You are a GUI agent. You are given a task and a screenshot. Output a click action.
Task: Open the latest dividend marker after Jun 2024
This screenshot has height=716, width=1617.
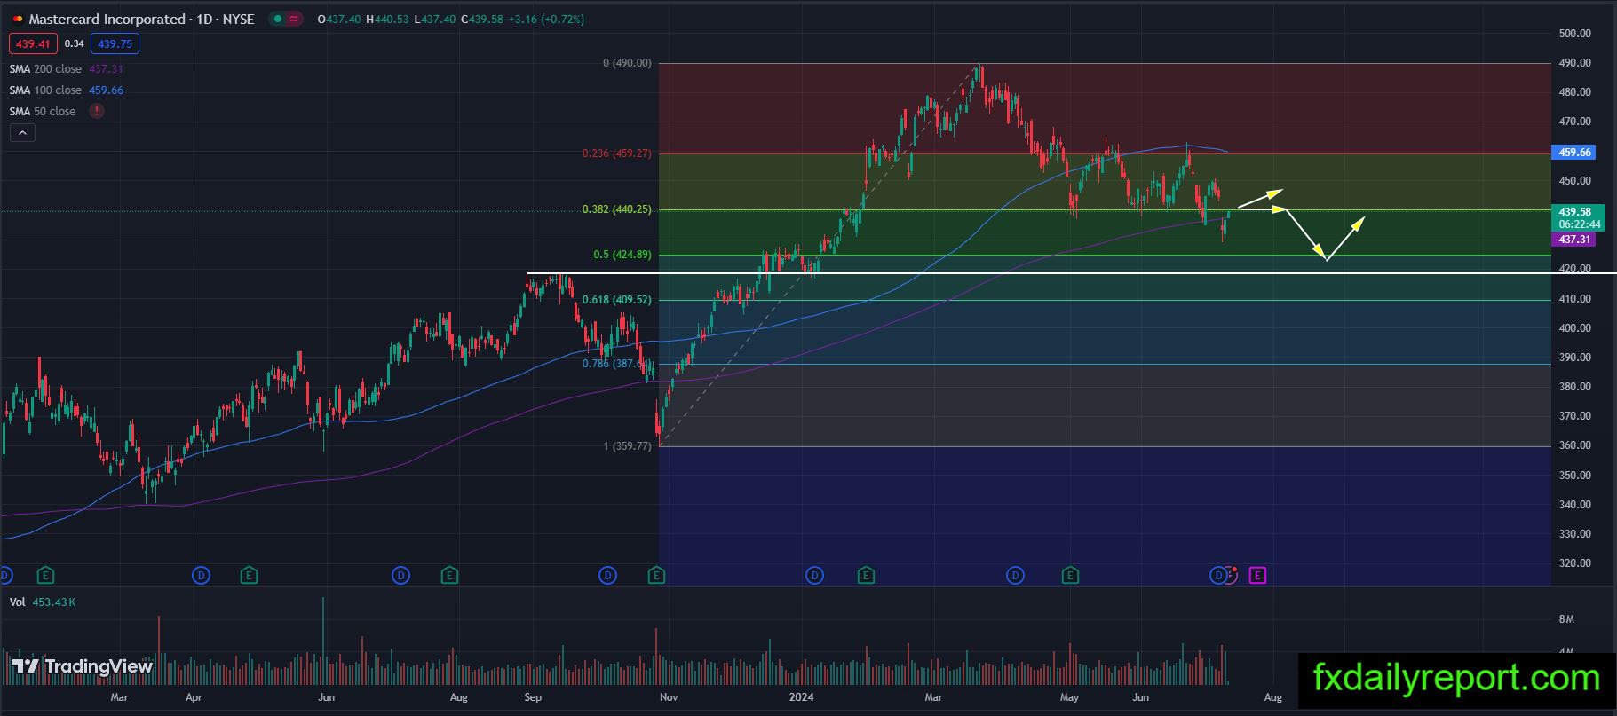1217,576
